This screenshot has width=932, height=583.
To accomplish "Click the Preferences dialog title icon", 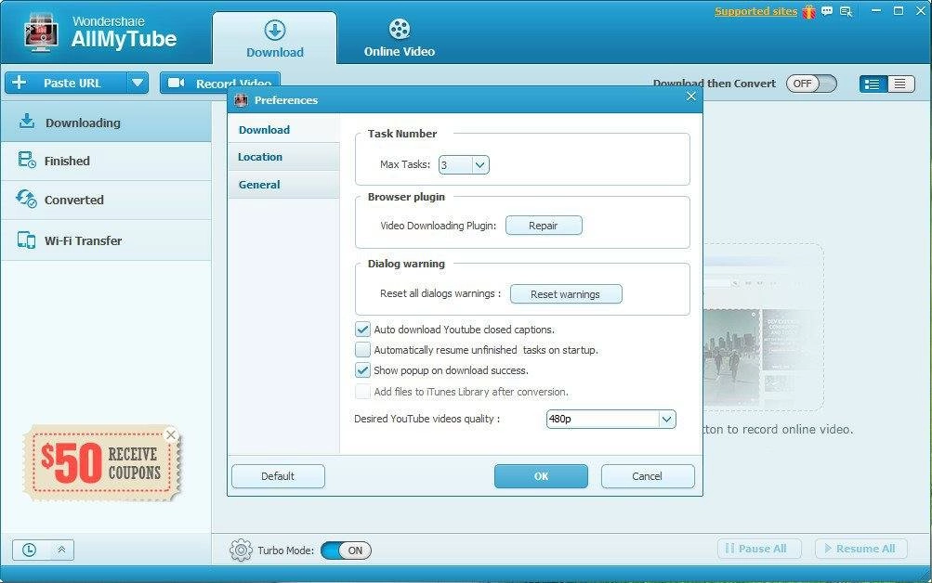I will (241, 100).
